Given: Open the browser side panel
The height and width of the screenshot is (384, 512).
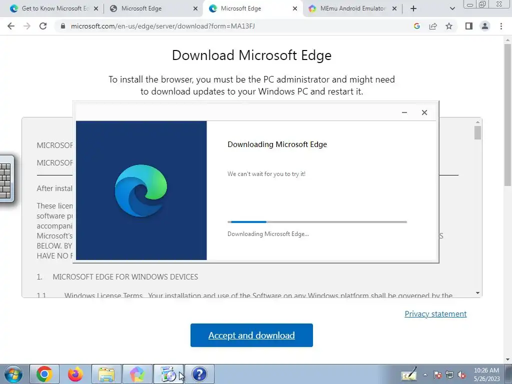Looking at the screenshot, I should pos(469,26).
